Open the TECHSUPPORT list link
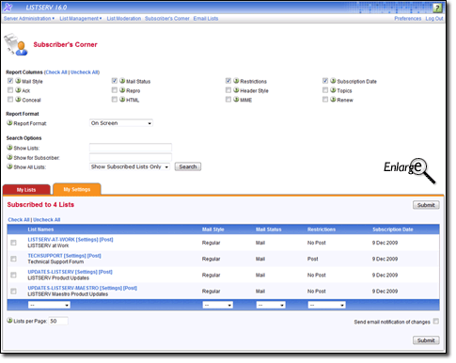Image resolution: width=456 pixels, height=363 pixels. tap(45, 256)
